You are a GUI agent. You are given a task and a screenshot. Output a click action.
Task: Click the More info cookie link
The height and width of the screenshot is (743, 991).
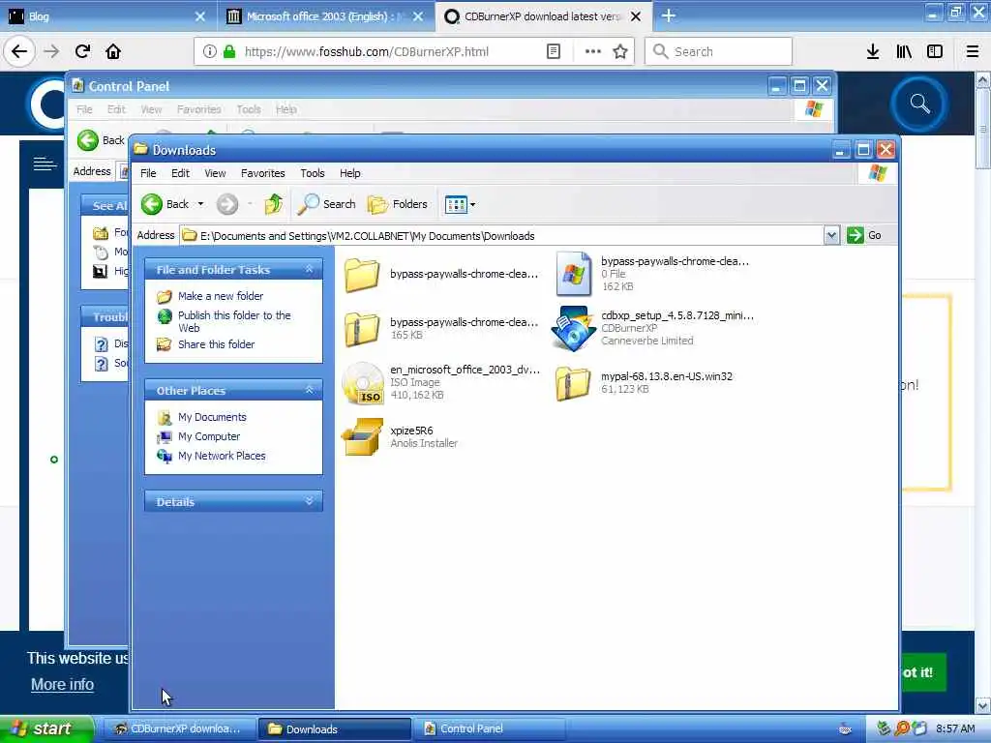62,684
